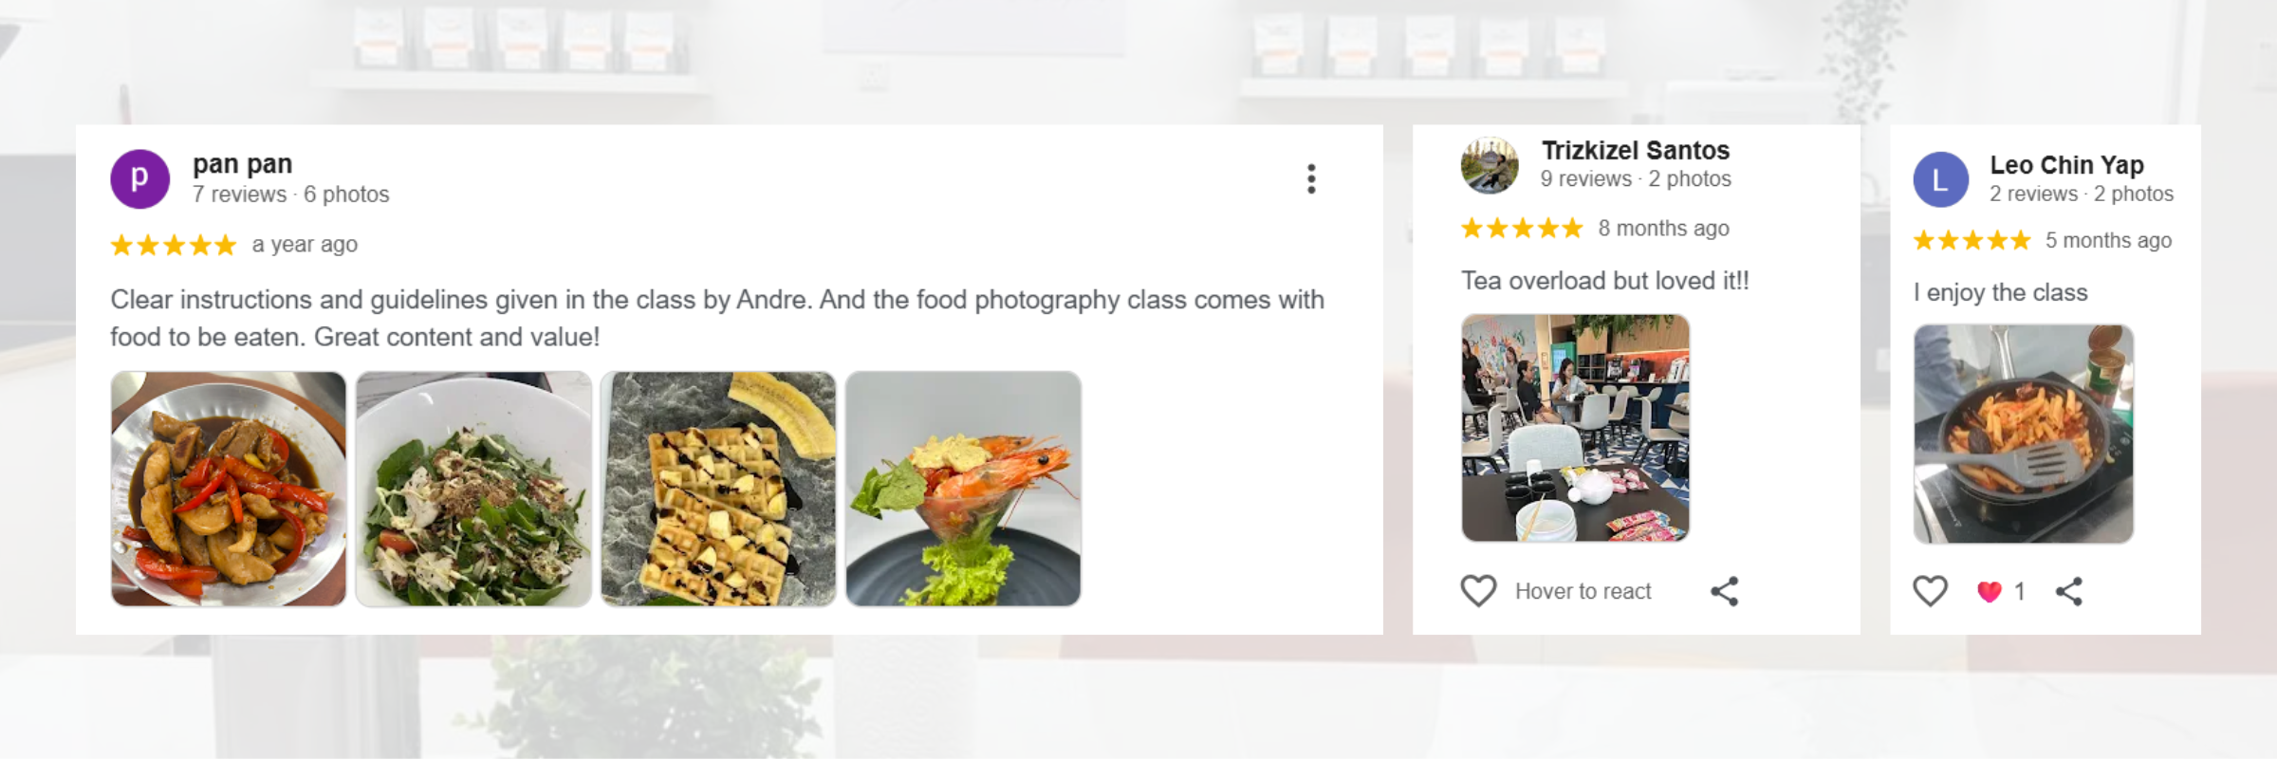Click "Hover to react" label
Screen dimensions: 2277x759
pyautogui.click(x=1583, y=591)
